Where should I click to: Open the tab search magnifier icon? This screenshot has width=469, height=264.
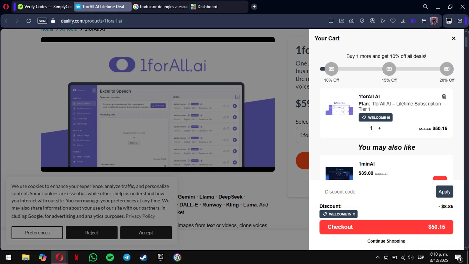425,7
